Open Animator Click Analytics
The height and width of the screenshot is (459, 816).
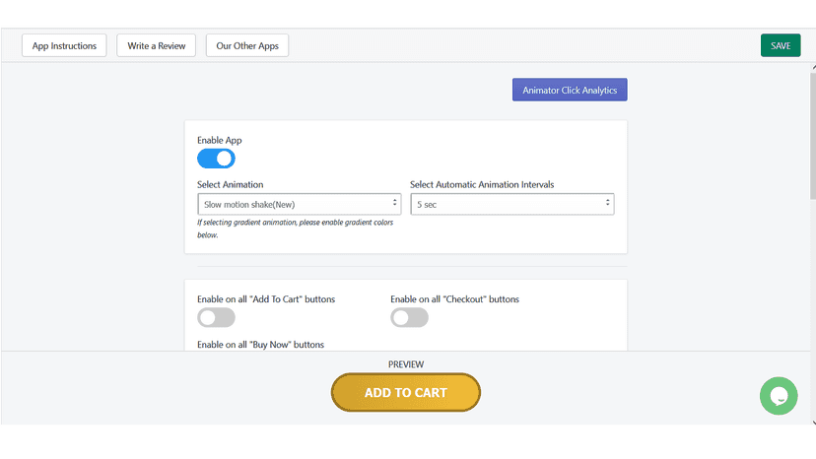coord(570,90)
